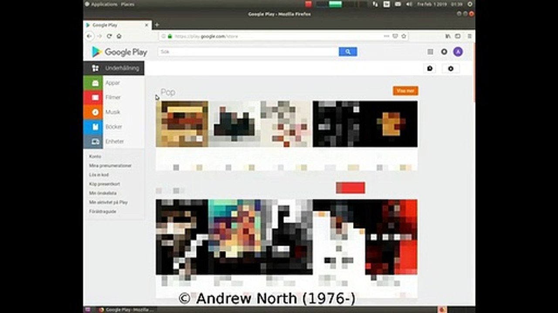558x313 pixels.
Task: Open the Enheter category
Action: point(115,141)
